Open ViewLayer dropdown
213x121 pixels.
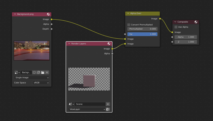coord(87,109)
